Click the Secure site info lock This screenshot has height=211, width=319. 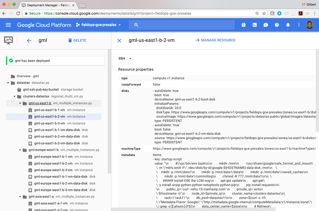click(x=33, y=13)
